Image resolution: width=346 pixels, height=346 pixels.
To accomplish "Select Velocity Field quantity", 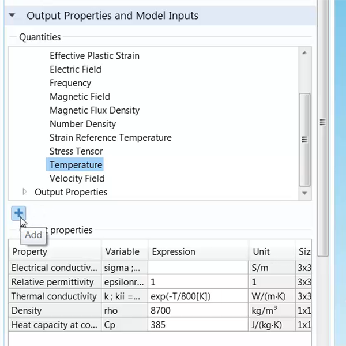I will point(77,179).
